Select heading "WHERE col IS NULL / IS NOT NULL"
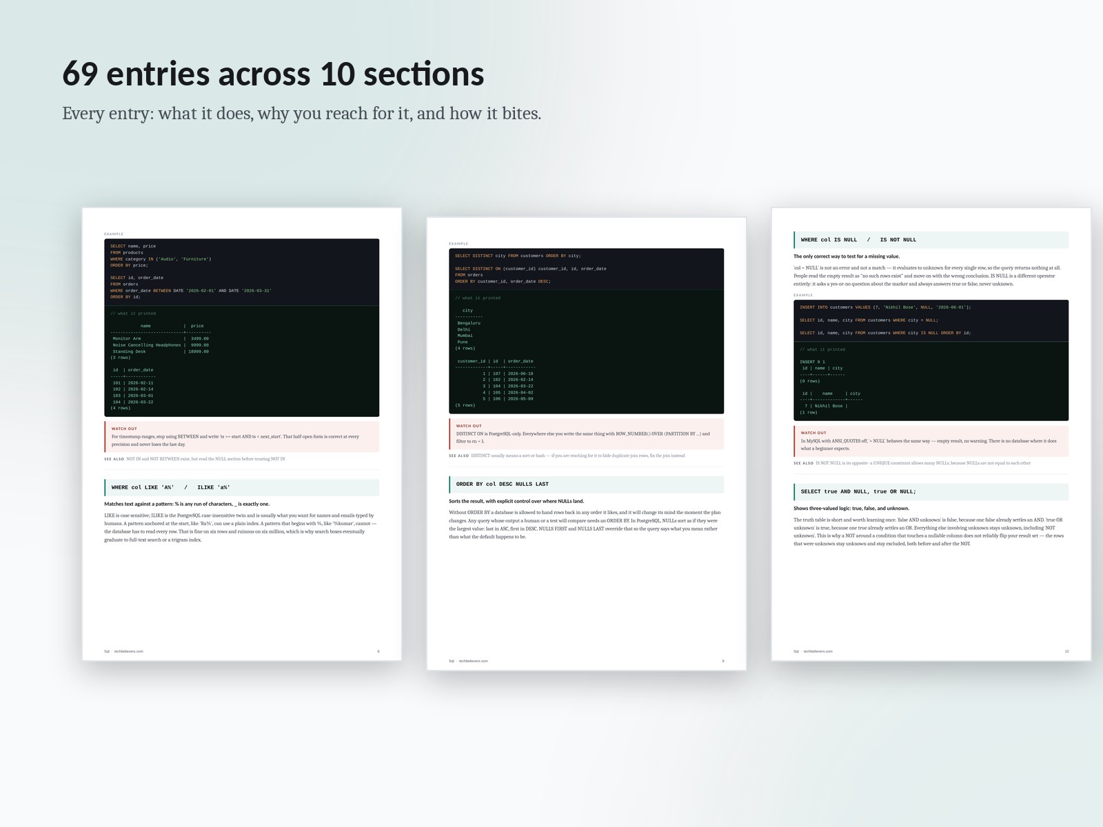1103x827 pixels. [931, 240]
